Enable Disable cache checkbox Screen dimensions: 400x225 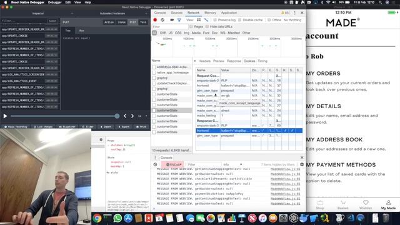pyautogui.click(x=240, y=20)
